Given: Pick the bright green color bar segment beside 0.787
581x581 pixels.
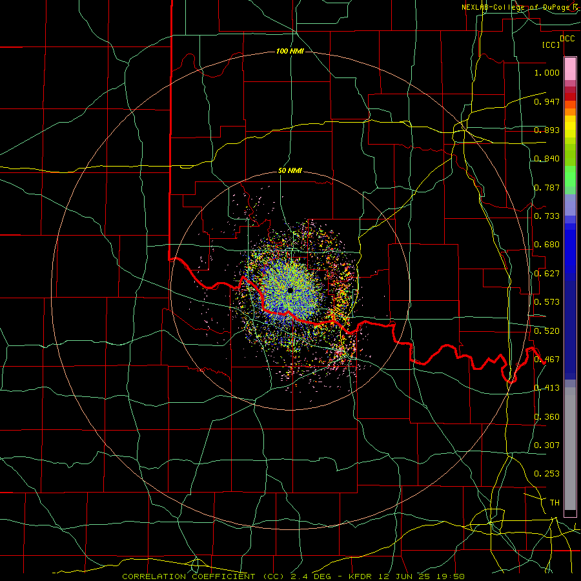Looking at the screenshot, I should click(x=570, y=176).
